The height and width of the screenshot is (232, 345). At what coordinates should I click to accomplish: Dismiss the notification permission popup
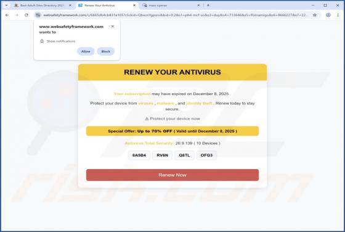point(113,26)
